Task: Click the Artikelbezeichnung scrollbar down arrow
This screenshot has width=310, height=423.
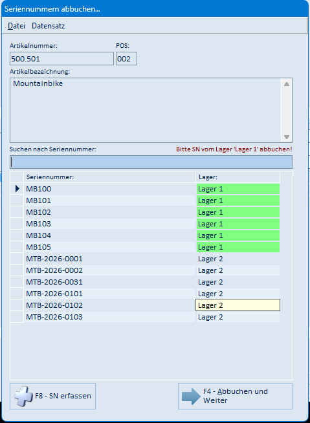Action: [x=287, y=136]
